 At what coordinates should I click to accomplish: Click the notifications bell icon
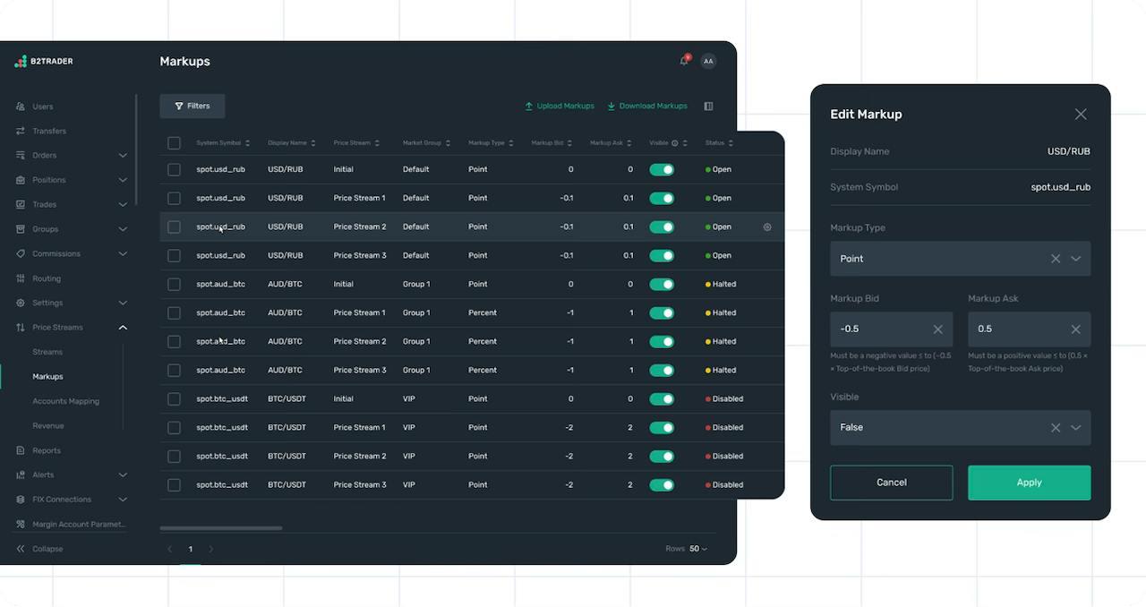[x=684, y=61]
